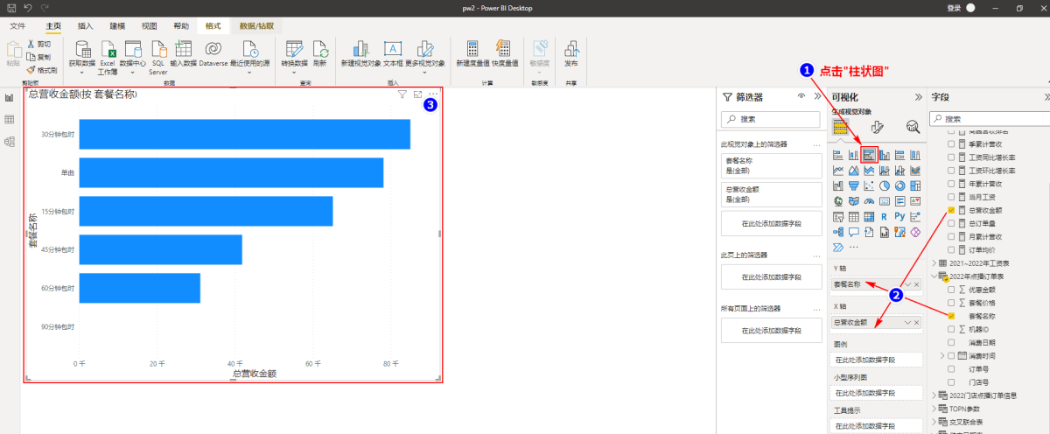This screenshot has width=1050, height=434.
Task: Expand the 2022门店点播订单信息 table
Action: tap(934, 395)
